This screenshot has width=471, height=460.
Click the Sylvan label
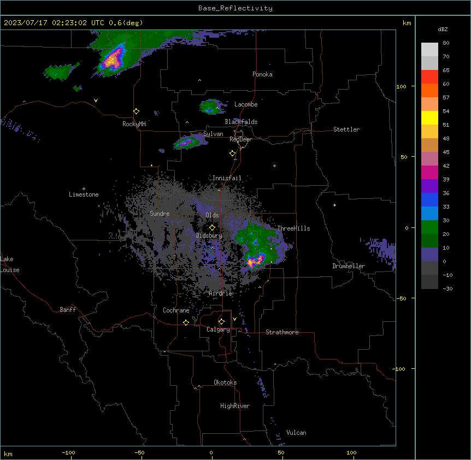(213, 134)
